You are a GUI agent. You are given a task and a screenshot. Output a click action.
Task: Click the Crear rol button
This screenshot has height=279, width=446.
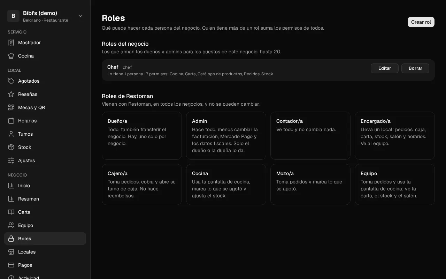(421, 22)
